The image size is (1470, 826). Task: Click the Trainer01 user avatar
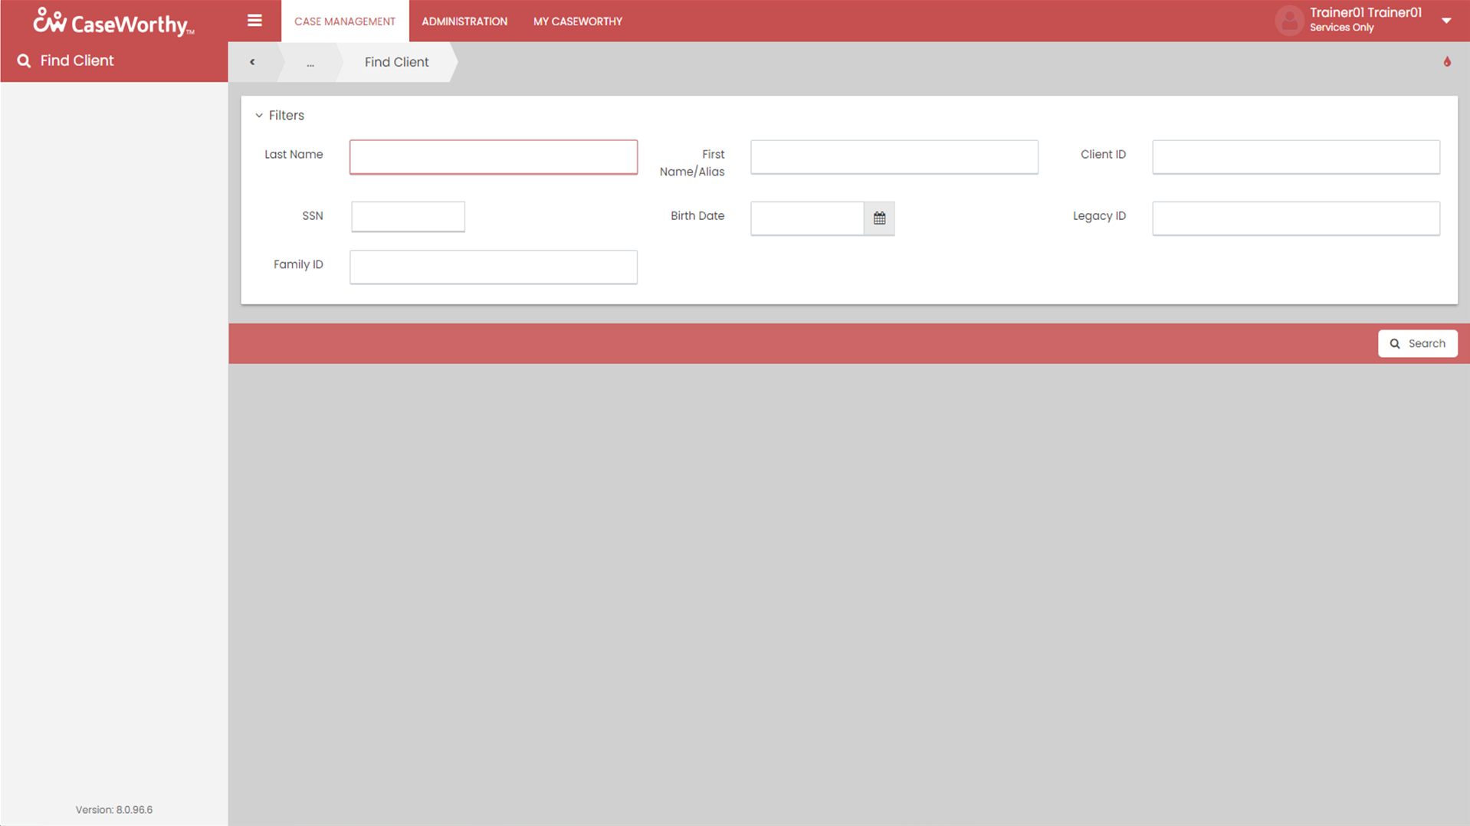click(1289, 21)
